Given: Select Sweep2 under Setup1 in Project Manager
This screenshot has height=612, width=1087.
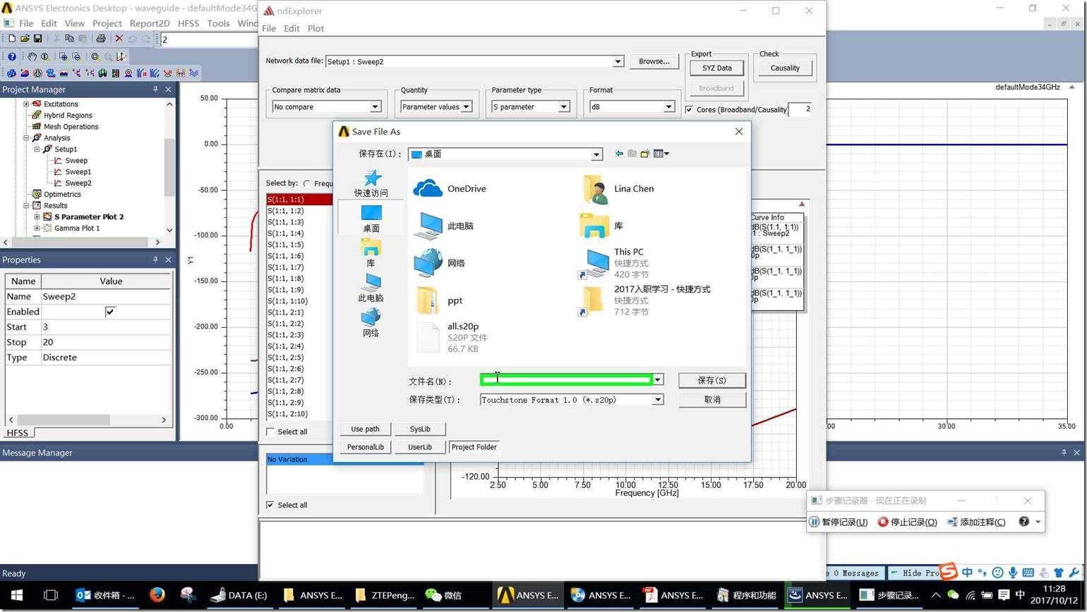Looking at the screenshot, I should pos(78,183).
